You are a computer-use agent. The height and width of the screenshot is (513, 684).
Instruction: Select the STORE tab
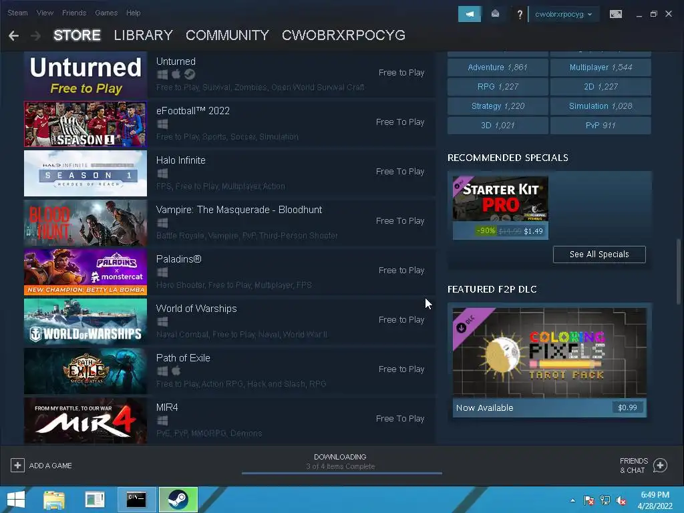(77, 35)
